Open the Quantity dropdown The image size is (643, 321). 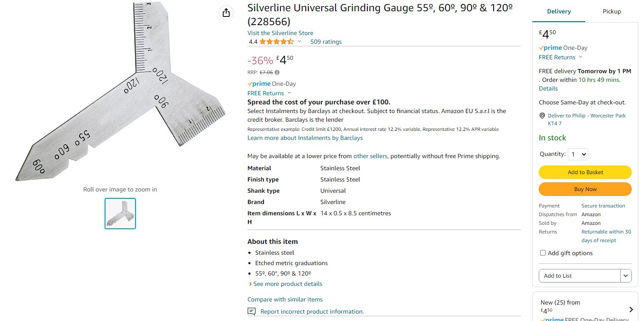tap(578, 154)
